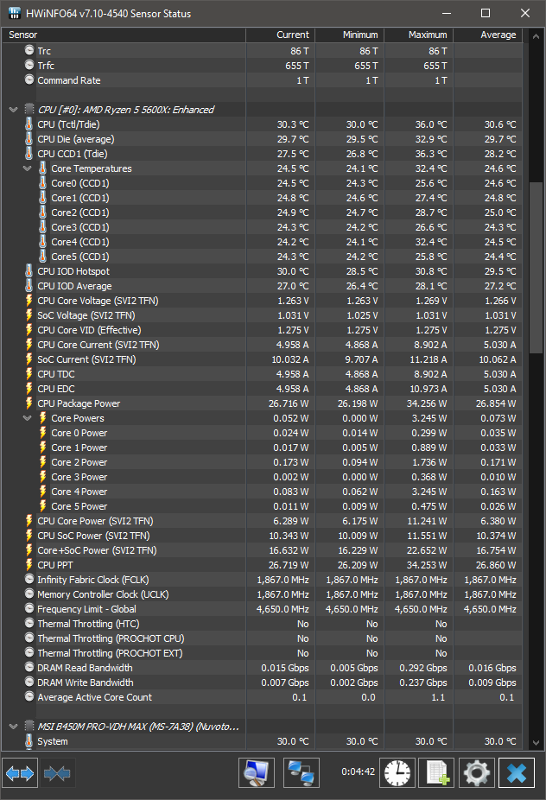This screenshot has height=800, width=546.
Task: Reset the elapsed-time clock icon
Action: 397,772
